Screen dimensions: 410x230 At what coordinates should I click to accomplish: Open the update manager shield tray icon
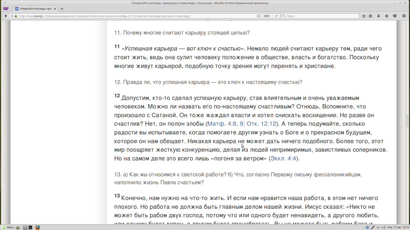(x=367, y=227)
